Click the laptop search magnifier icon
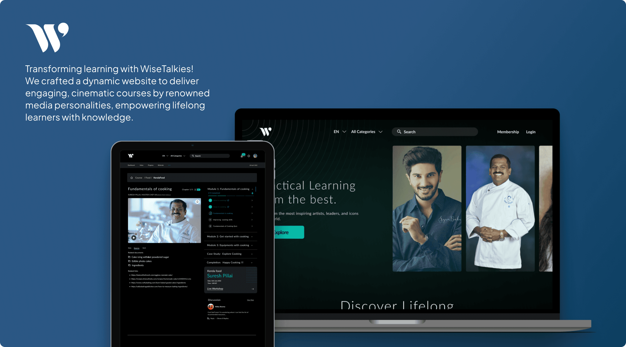Viewport: 626px width, 347px height. tap(399, 132)
